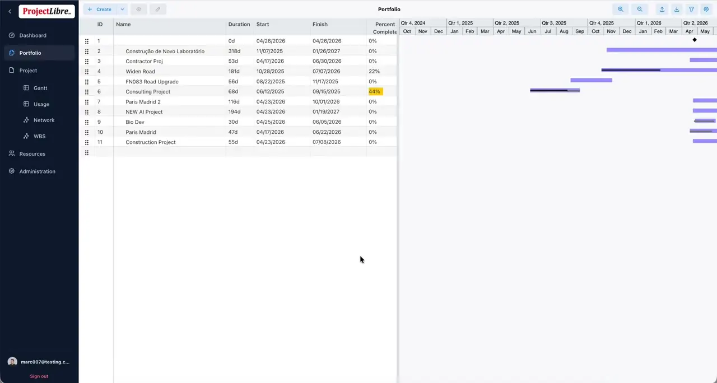Screen dimensions: 717x383
Task: Click drag handle of FN083 Road Upgrade row
Action: tap(87, 82)
